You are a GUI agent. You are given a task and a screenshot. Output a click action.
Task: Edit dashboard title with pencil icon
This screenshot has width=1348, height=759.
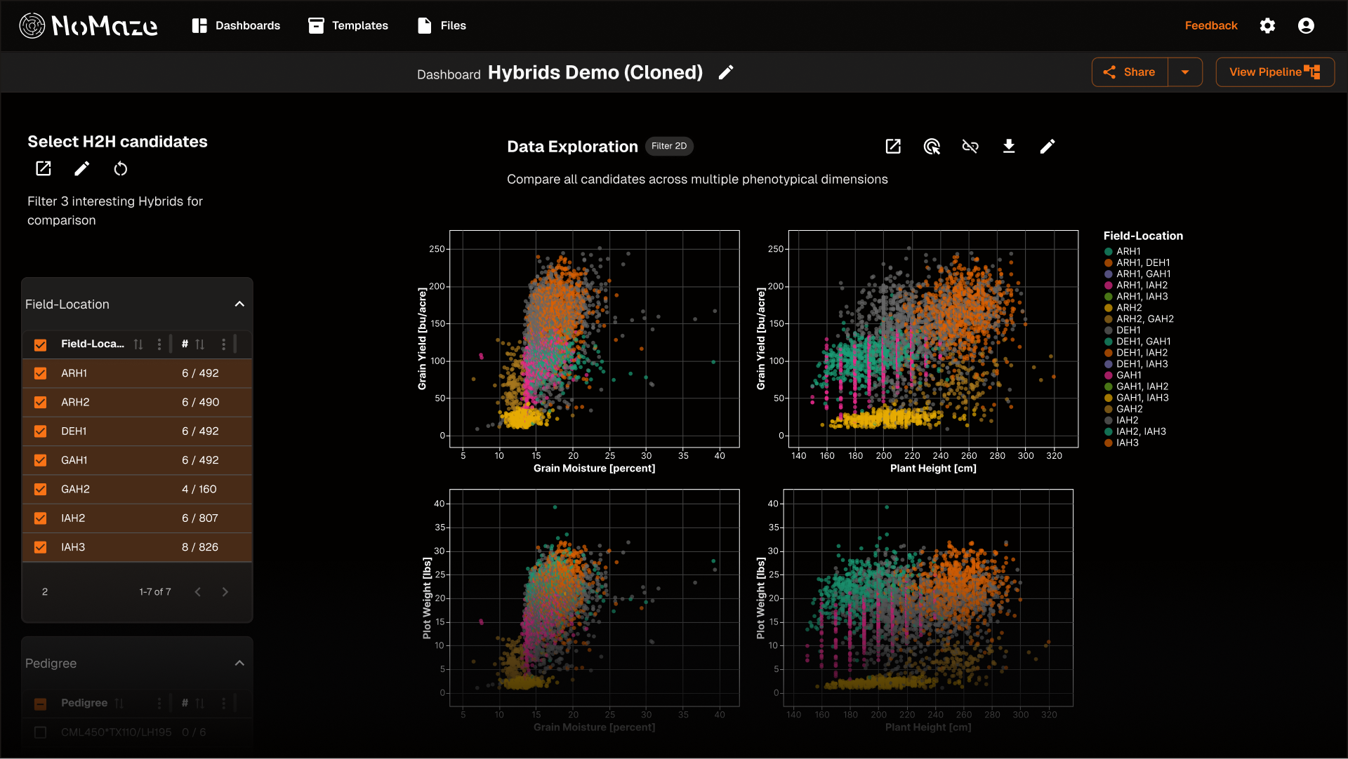[726, 72]
